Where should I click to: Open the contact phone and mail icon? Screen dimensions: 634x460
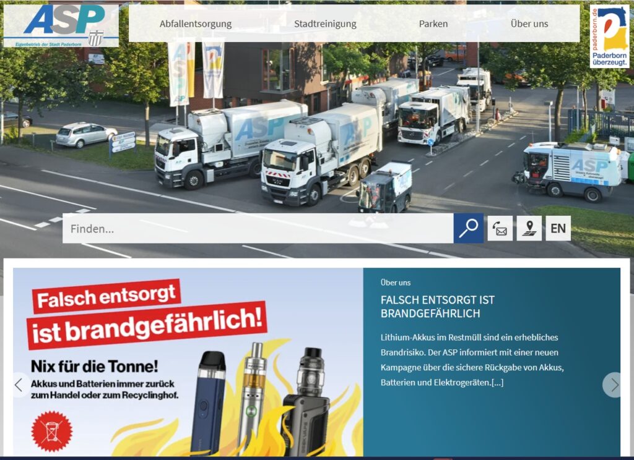[x=500, y=228]
